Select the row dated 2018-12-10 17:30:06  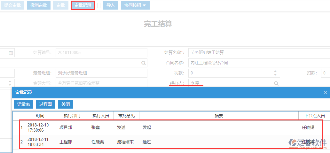tap(171, 127)
